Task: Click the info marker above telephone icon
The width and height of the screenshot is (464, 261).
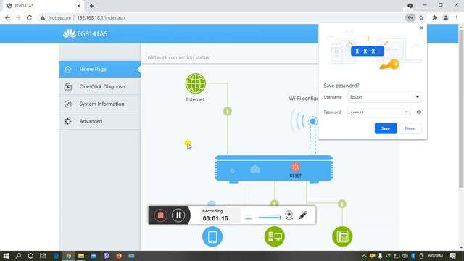Action: [342, 204]
